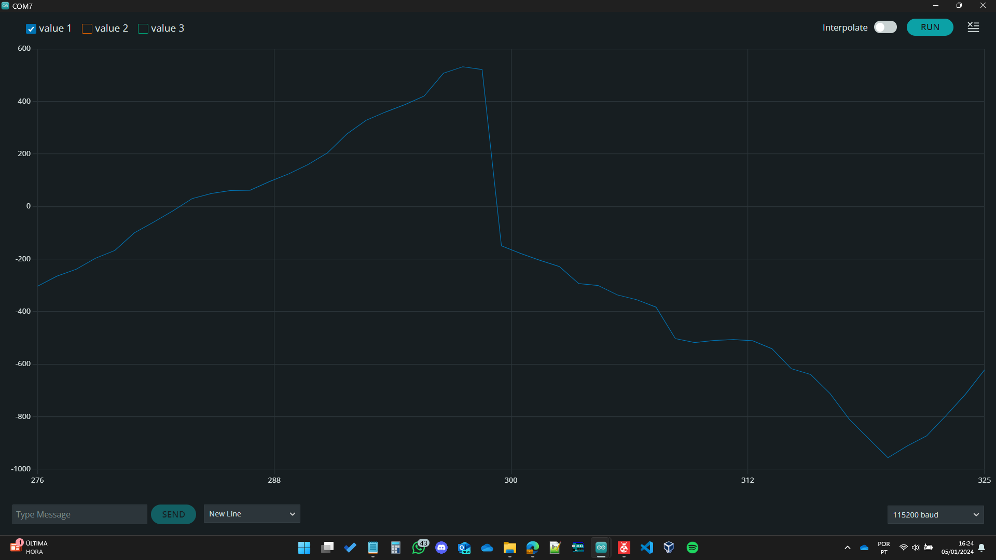Open Visual Studio Code from taskbar
The width and height of the screenshot is (996, 560).
647,548
